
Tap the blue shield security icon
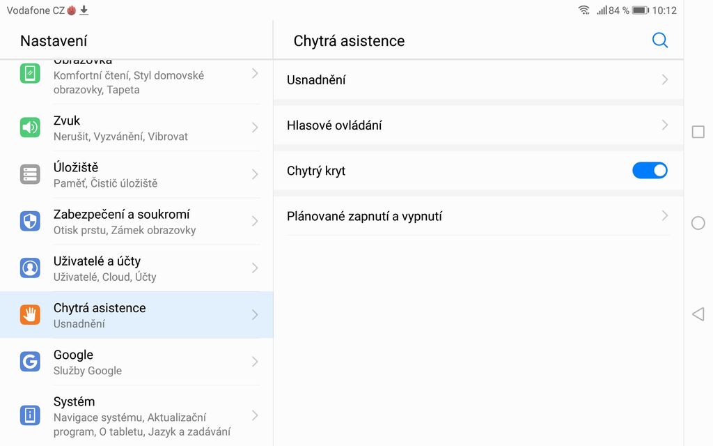[30, 221]
